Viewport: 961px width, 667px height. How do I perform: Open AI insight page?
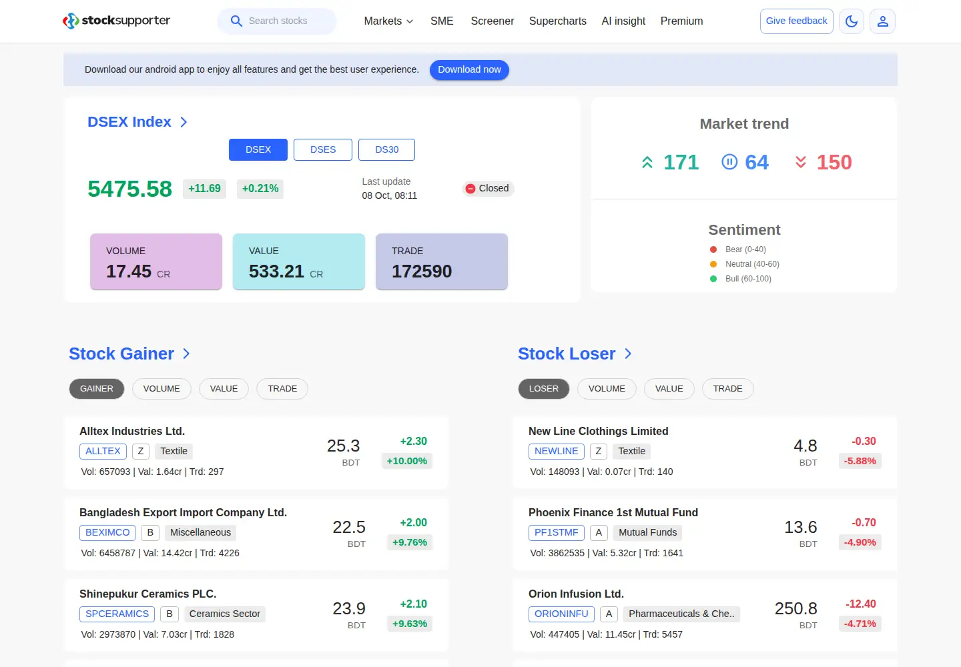pos(623,21)
